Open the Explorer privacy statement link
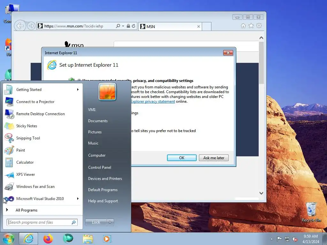The height and width of the screenshot is (245, 327). 153,101
